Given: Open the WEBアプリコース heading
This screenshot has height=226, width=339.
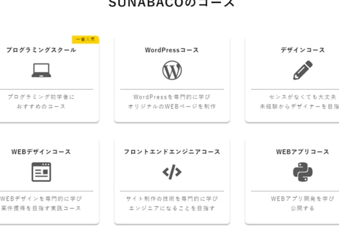Looking at the screenshot, I should (x=302, y=152).
